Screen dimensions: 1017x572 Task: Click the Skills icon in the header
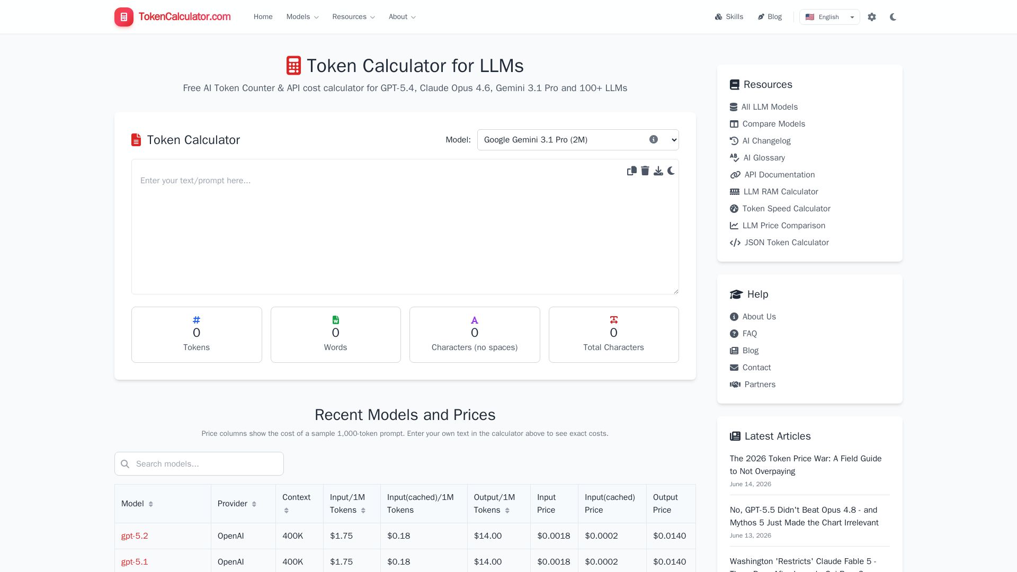pyautogui.click(x=719, y=17)
